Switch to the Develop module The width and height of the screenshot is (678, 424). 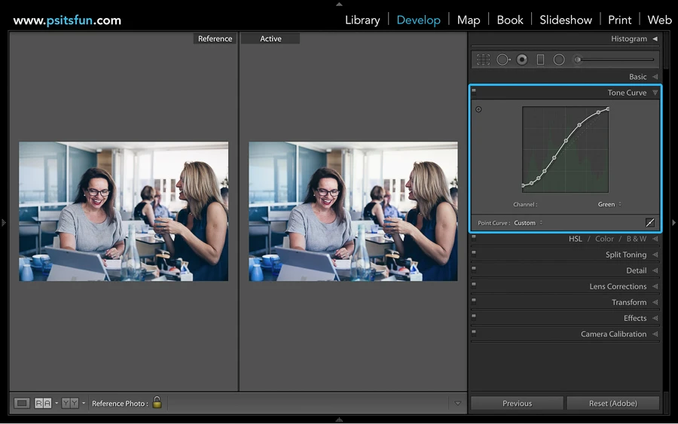pos(419,20)
